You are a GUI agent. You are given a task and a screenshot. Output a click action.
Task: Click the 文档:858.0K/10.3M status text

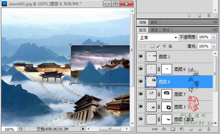[53, 129]
